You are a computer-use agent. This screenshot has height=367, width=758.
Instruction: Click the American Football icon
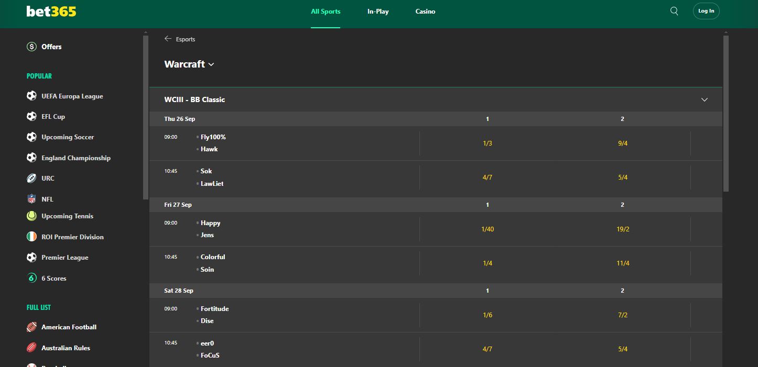[31, 327]
